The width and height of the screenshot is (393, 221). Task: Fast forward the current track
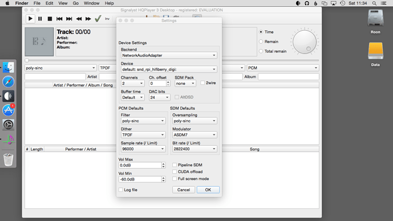(x=88, y=19)
